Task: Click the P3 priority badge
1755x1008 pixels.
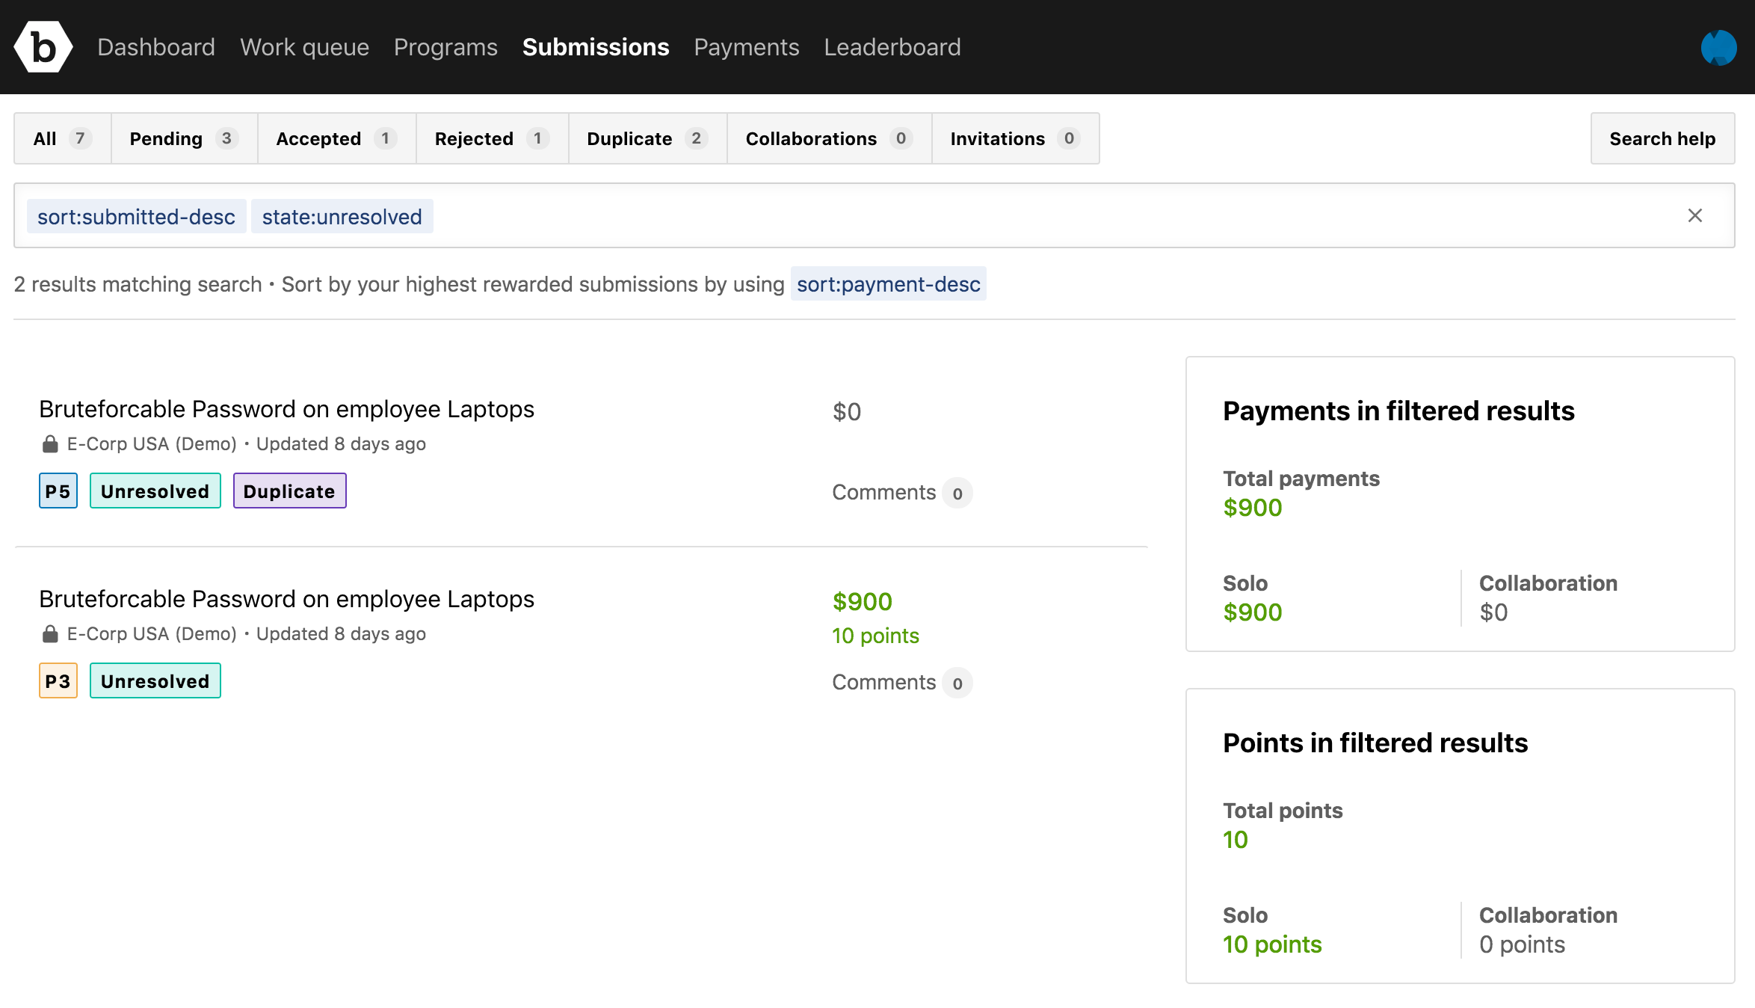Action: pyautogui.click(x=58, y=681)
